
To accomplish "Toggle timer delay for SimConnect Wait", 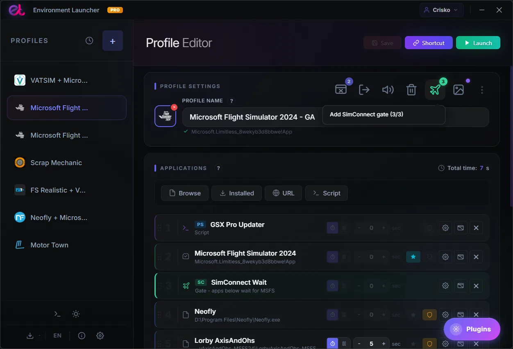I will pyautogui.click(x=333, y=286).
